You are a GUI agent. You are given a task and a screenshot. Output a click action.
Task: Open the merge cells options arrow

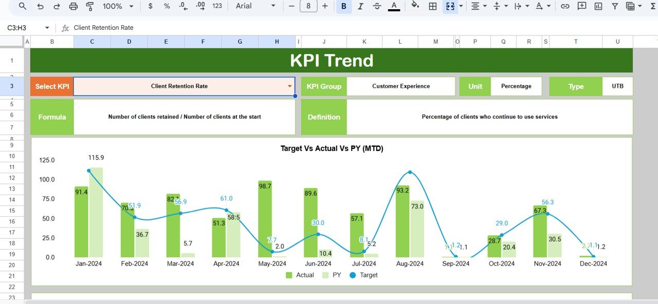(x=461, y=6)
